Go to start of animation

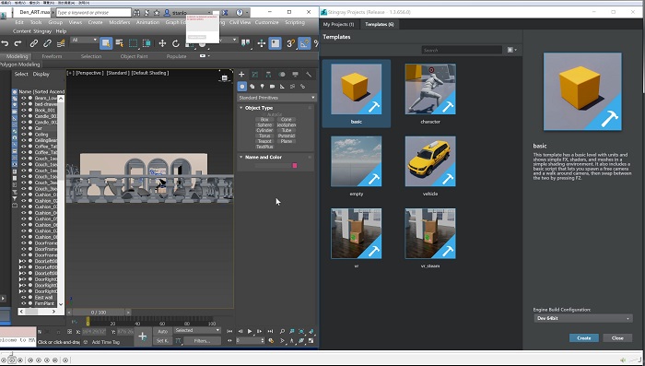tap(229, 331)
